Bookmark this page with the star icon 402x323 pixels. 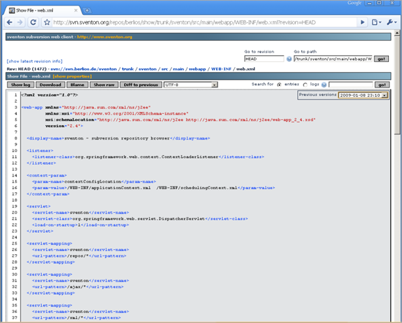48,23
